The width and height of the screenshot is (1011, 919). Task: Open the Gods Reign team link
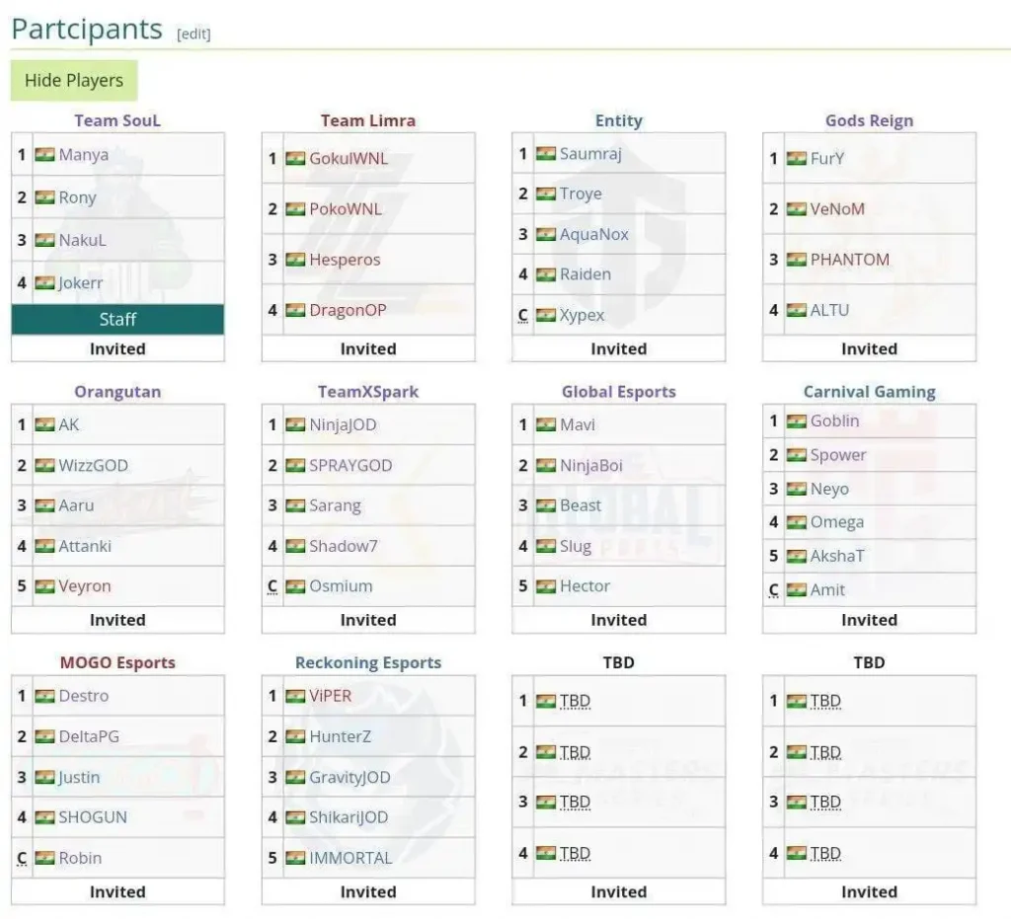pos(869,120)
